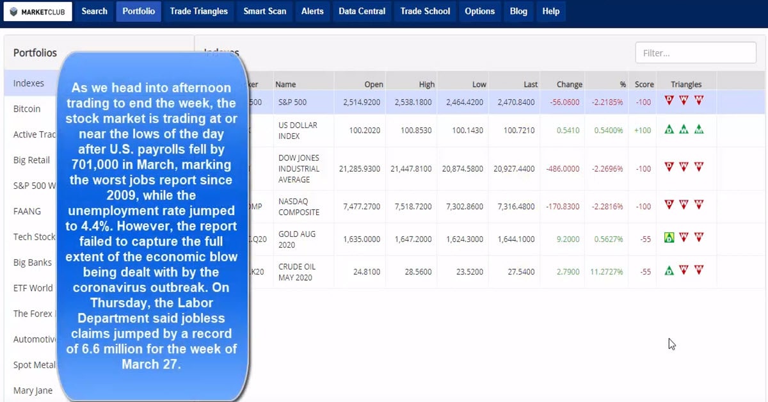Show the Crude Oil May 2020 weekly triangle
The height and width of the screenshot is (402, 768).
tap(684, 270)
